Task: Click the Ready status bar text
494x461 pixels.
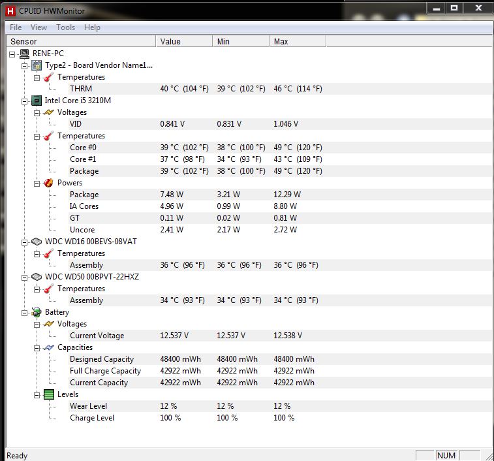Action: [17, 456]
